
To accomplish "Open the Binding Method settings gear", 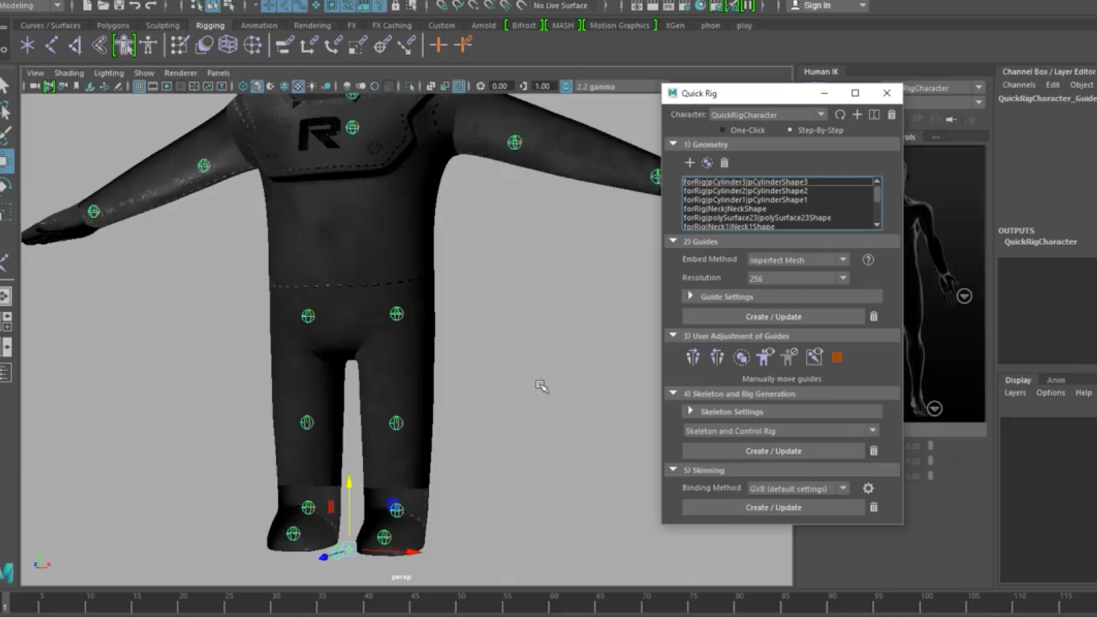I will tap(868, 488).
